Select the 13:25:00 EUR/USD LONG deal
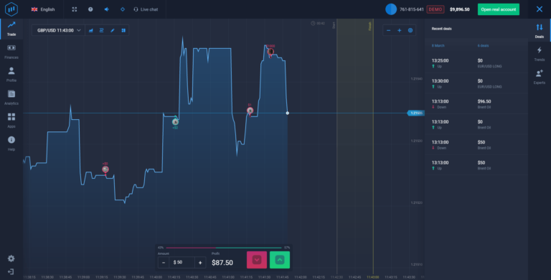 (x=476, y=63)
